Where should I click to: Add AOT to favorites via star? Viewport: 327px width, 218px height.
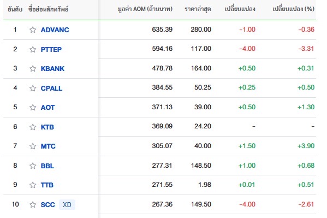pyautogui.click(x=33, y=107)
